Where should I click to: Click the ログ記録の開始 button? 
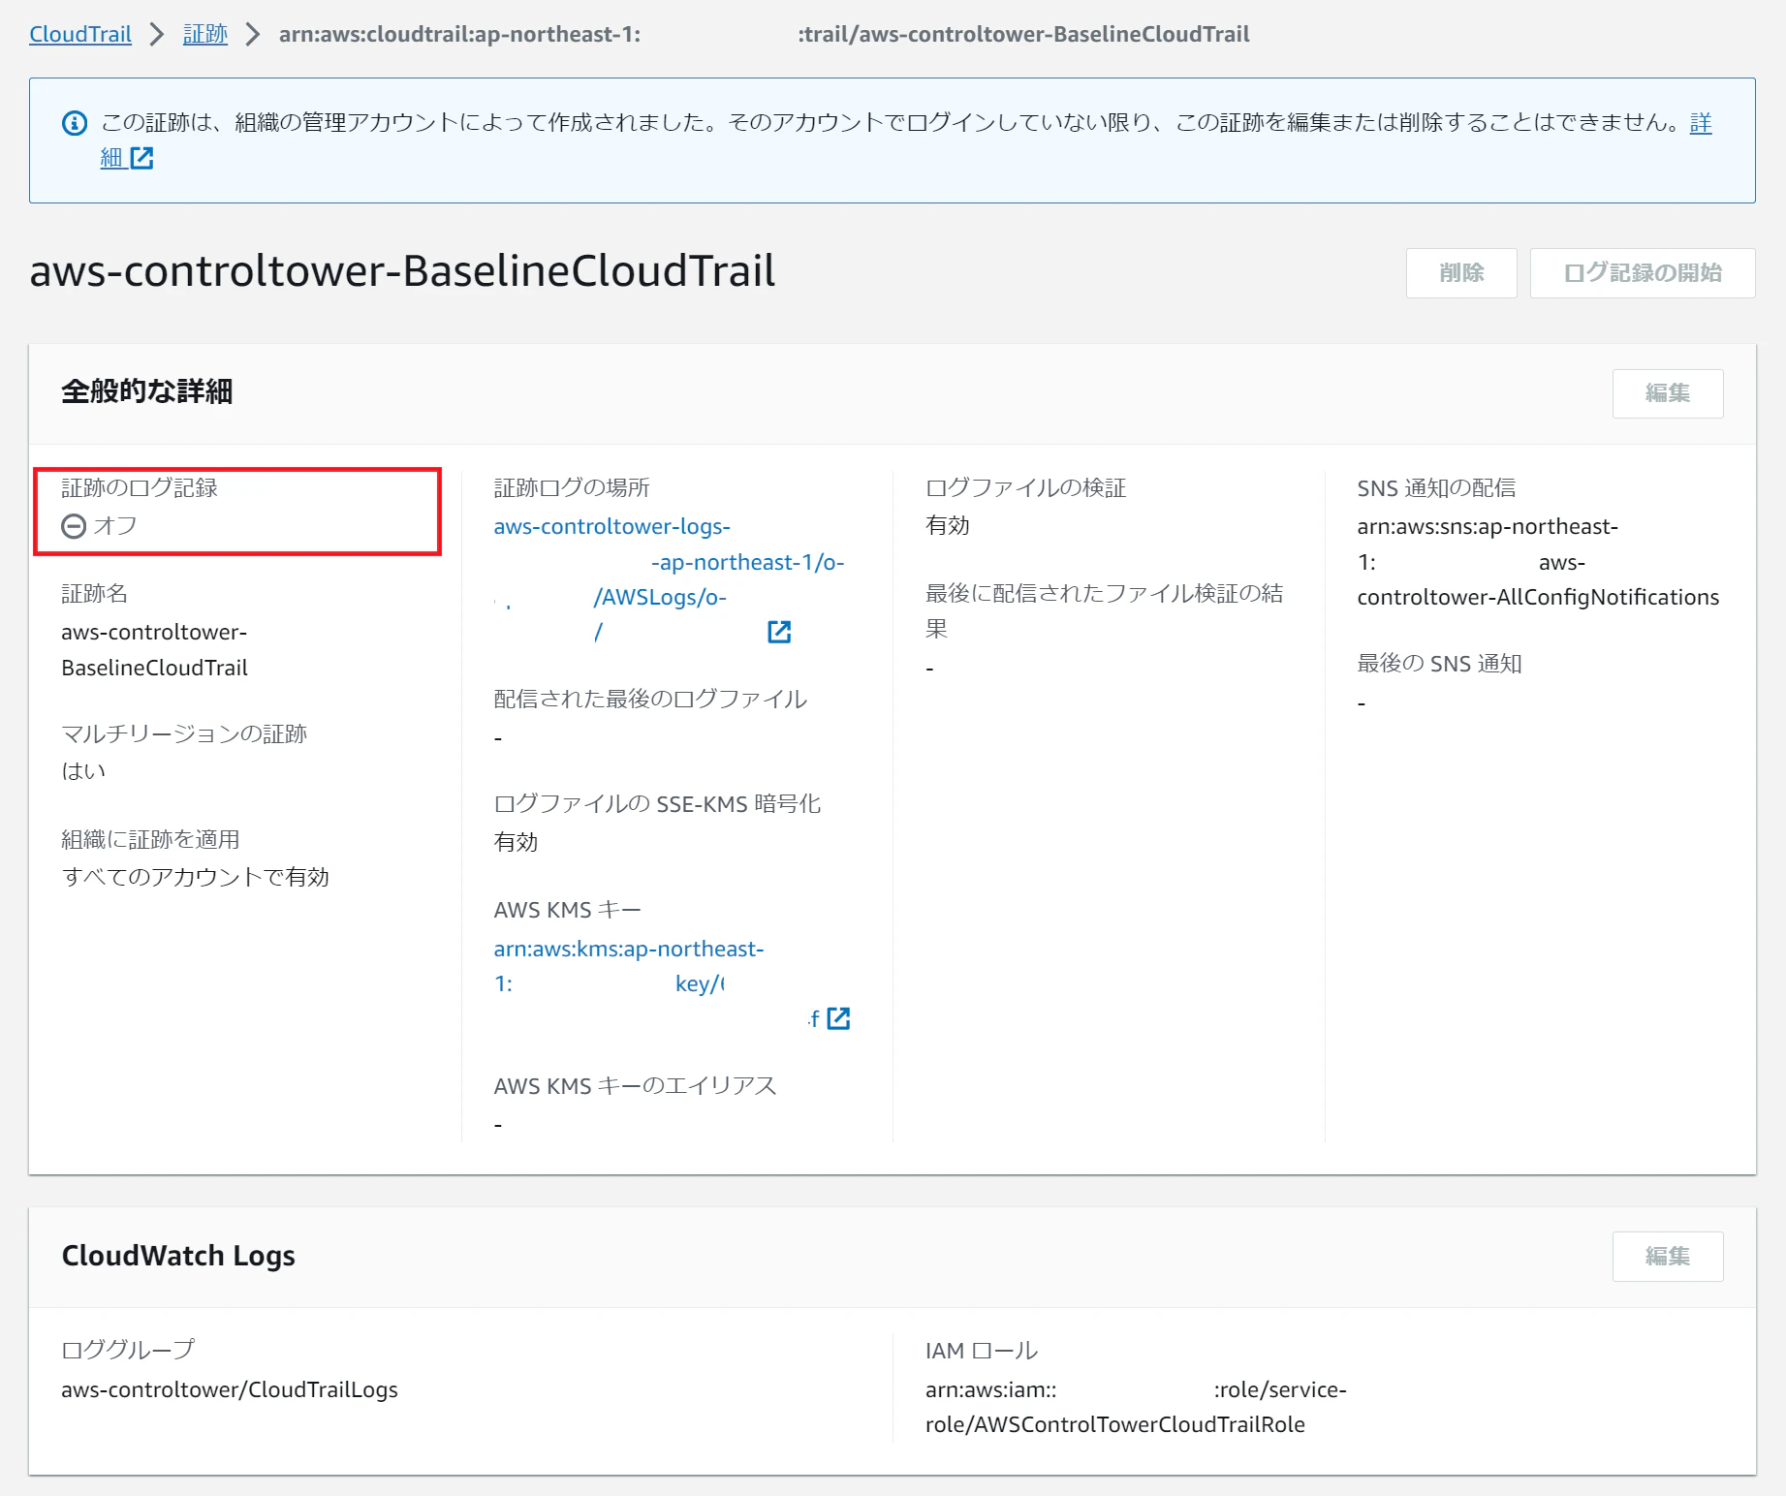pyautogui.click(x=1643, y=273)
